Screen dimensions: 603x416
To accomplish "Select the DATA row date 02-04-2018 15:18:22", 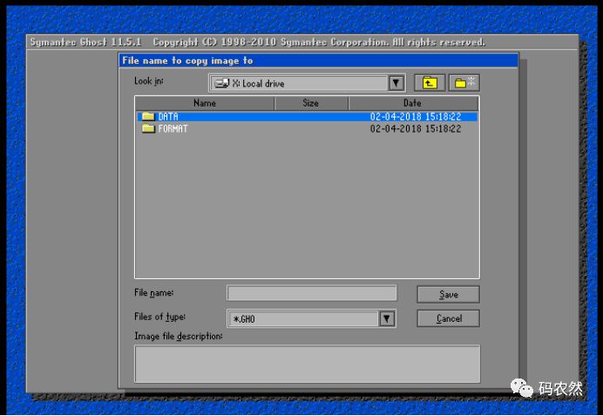I will 416,117.
